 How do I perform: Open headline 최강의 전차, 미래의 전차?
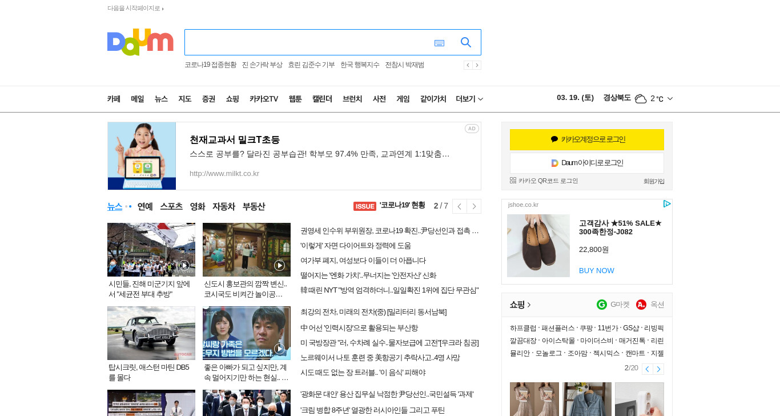point(373,312)
